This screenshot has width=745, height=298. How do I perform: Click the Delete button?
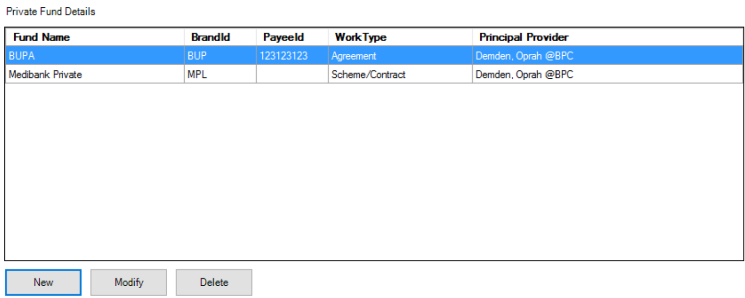click(214, 282)
